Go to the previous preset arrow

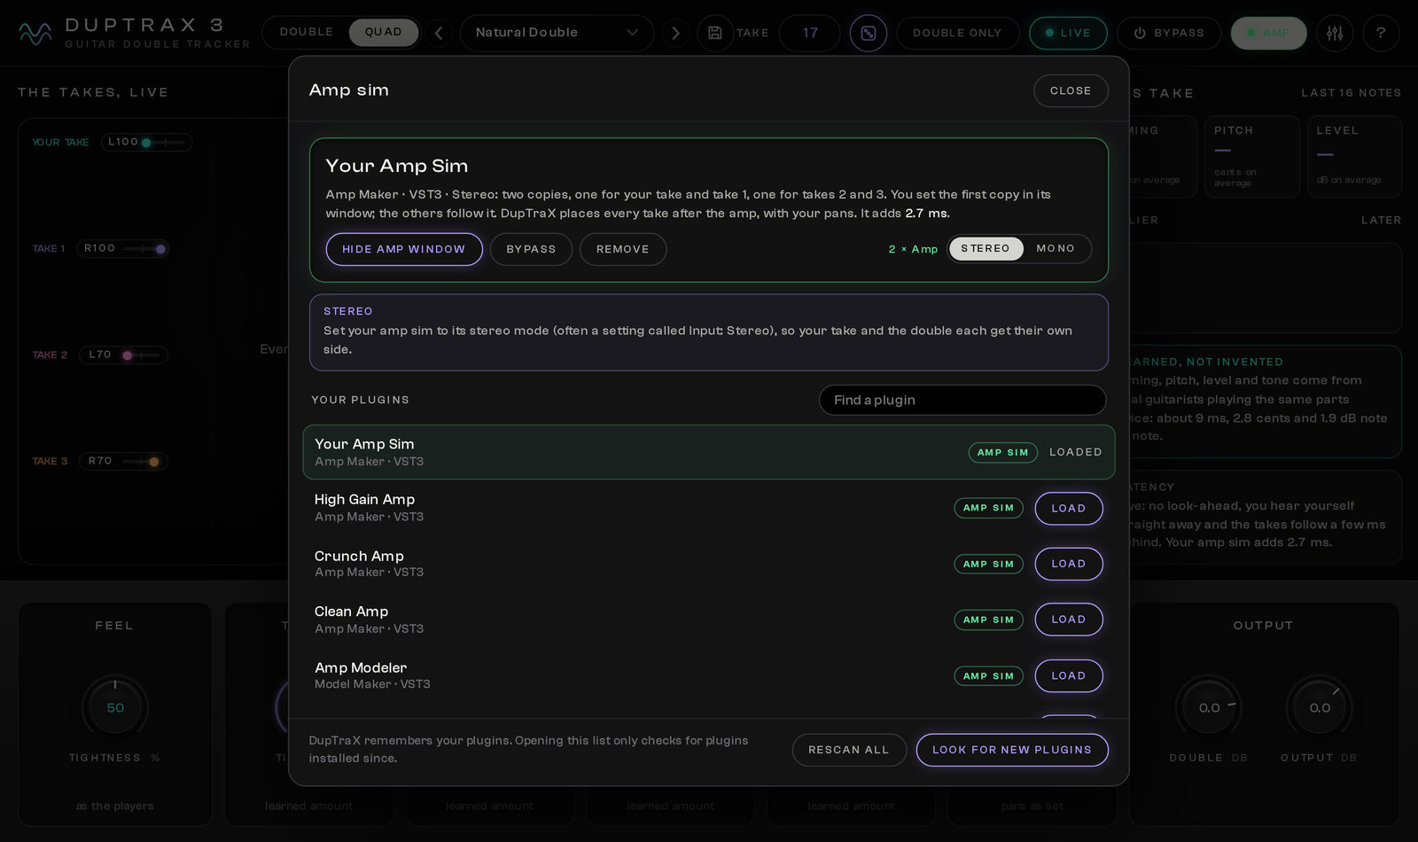coord(439,33)
